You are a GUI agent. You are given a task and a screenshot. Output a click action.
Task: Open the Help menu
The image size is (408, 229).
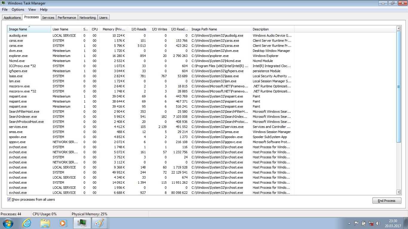tap(44, 10)
